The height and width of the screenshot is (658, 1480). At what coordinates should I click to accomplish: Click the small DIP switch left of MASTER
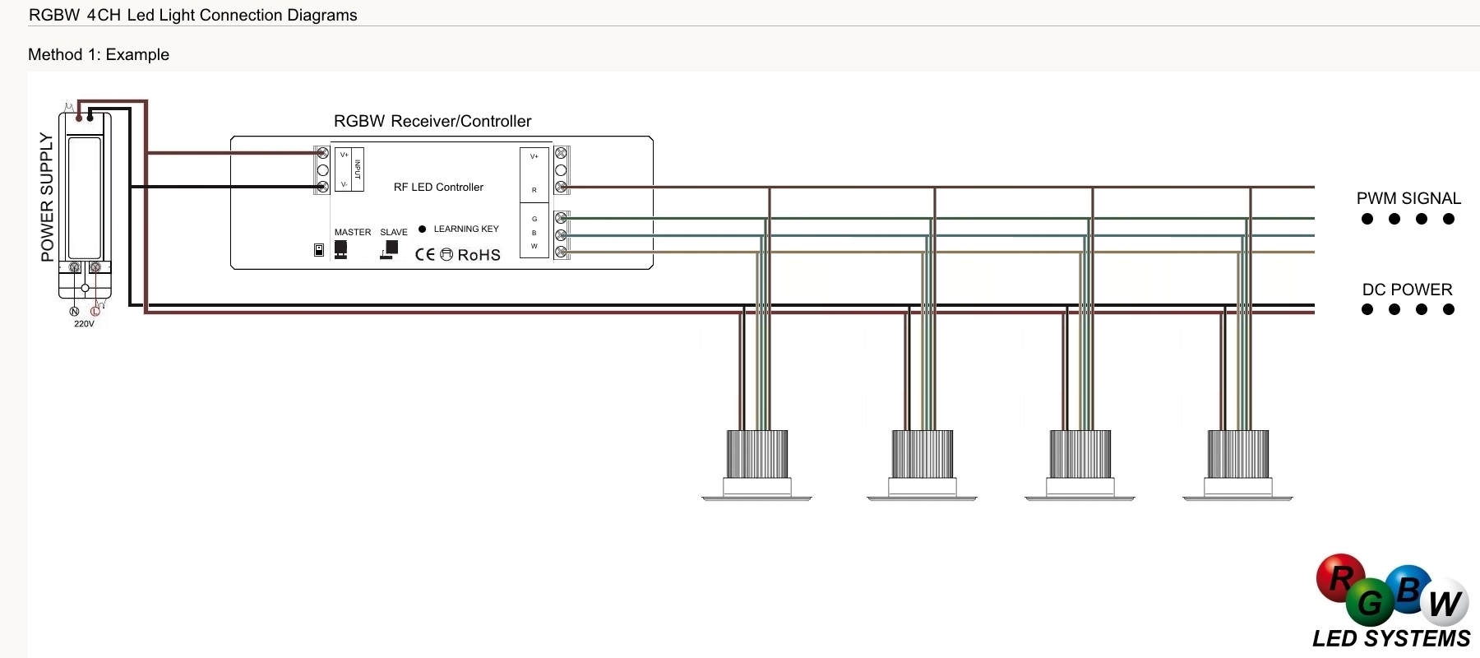click(319, 249)
